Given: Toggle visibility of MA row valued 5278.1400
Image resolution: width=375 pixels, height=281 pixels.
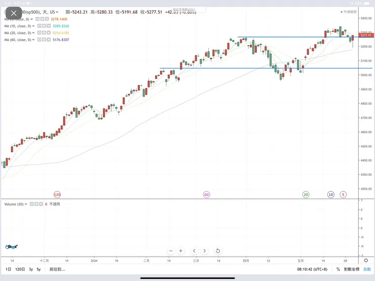Looking at the screenshot, I should (x=37, y=19).
